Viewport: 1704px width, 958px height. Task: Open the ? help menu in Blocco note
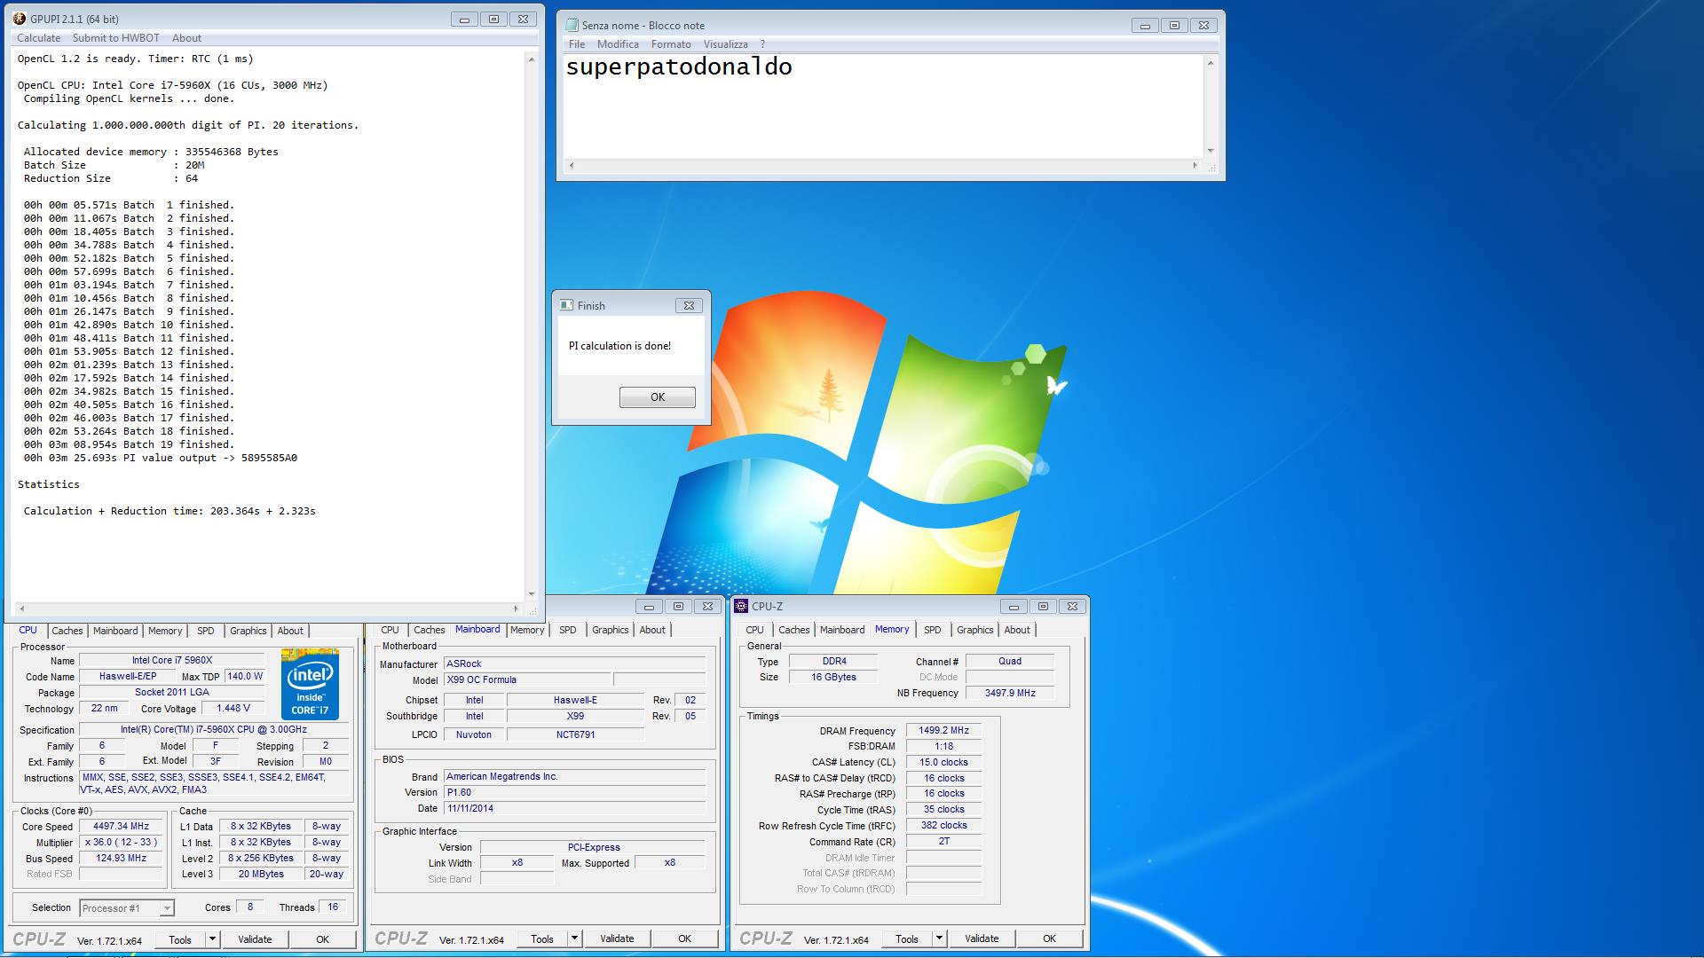(762, 44)
